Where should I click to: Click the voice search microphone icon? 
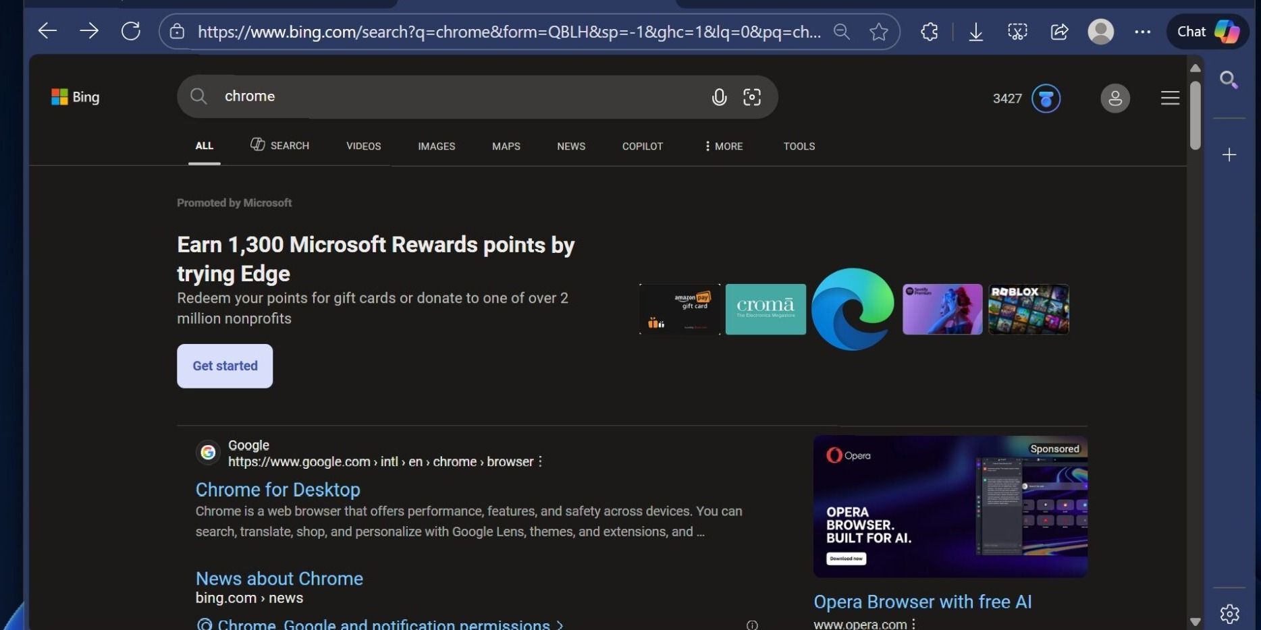[719, 97]
